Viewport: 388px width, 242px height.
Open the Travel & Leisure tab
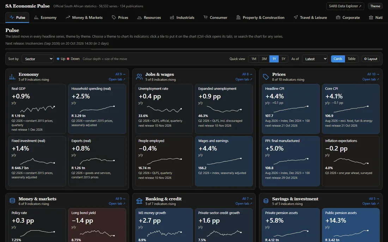click(310, 18)
